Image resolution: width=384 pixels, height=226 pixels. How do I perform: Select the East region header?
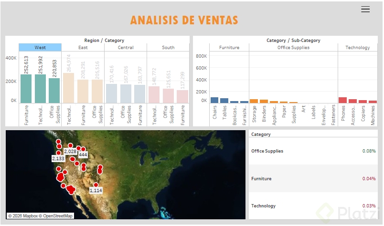(x=83, y=48)
